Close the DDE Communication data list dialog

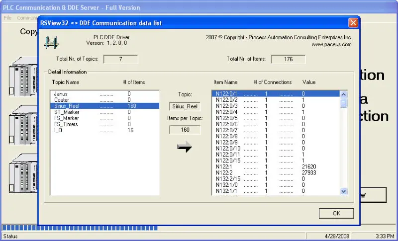(x=353, y=23)
